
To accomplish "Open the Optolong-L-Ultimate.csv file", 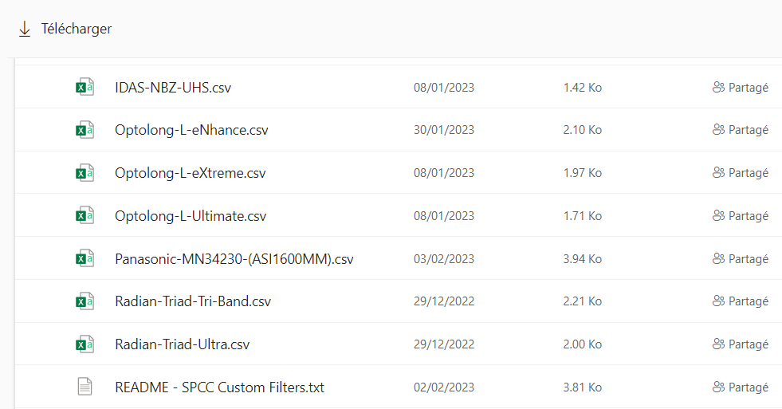I will pos(191,216).
